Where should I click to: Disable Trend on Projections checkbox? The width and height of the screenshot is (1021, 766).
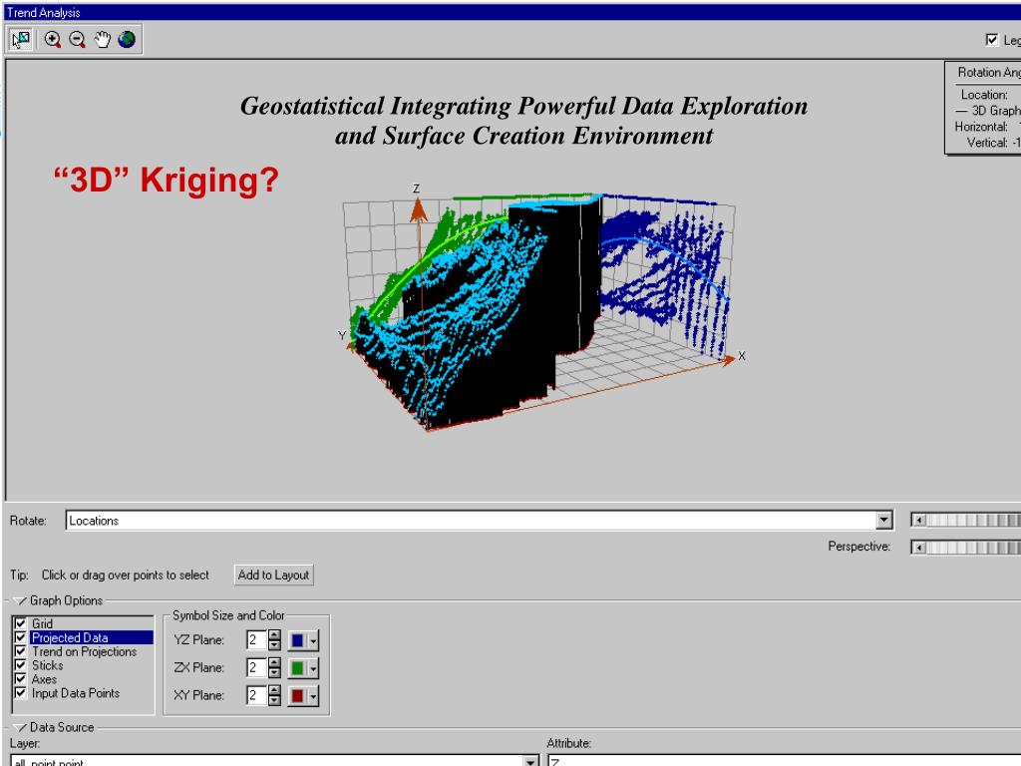[20, 650]
